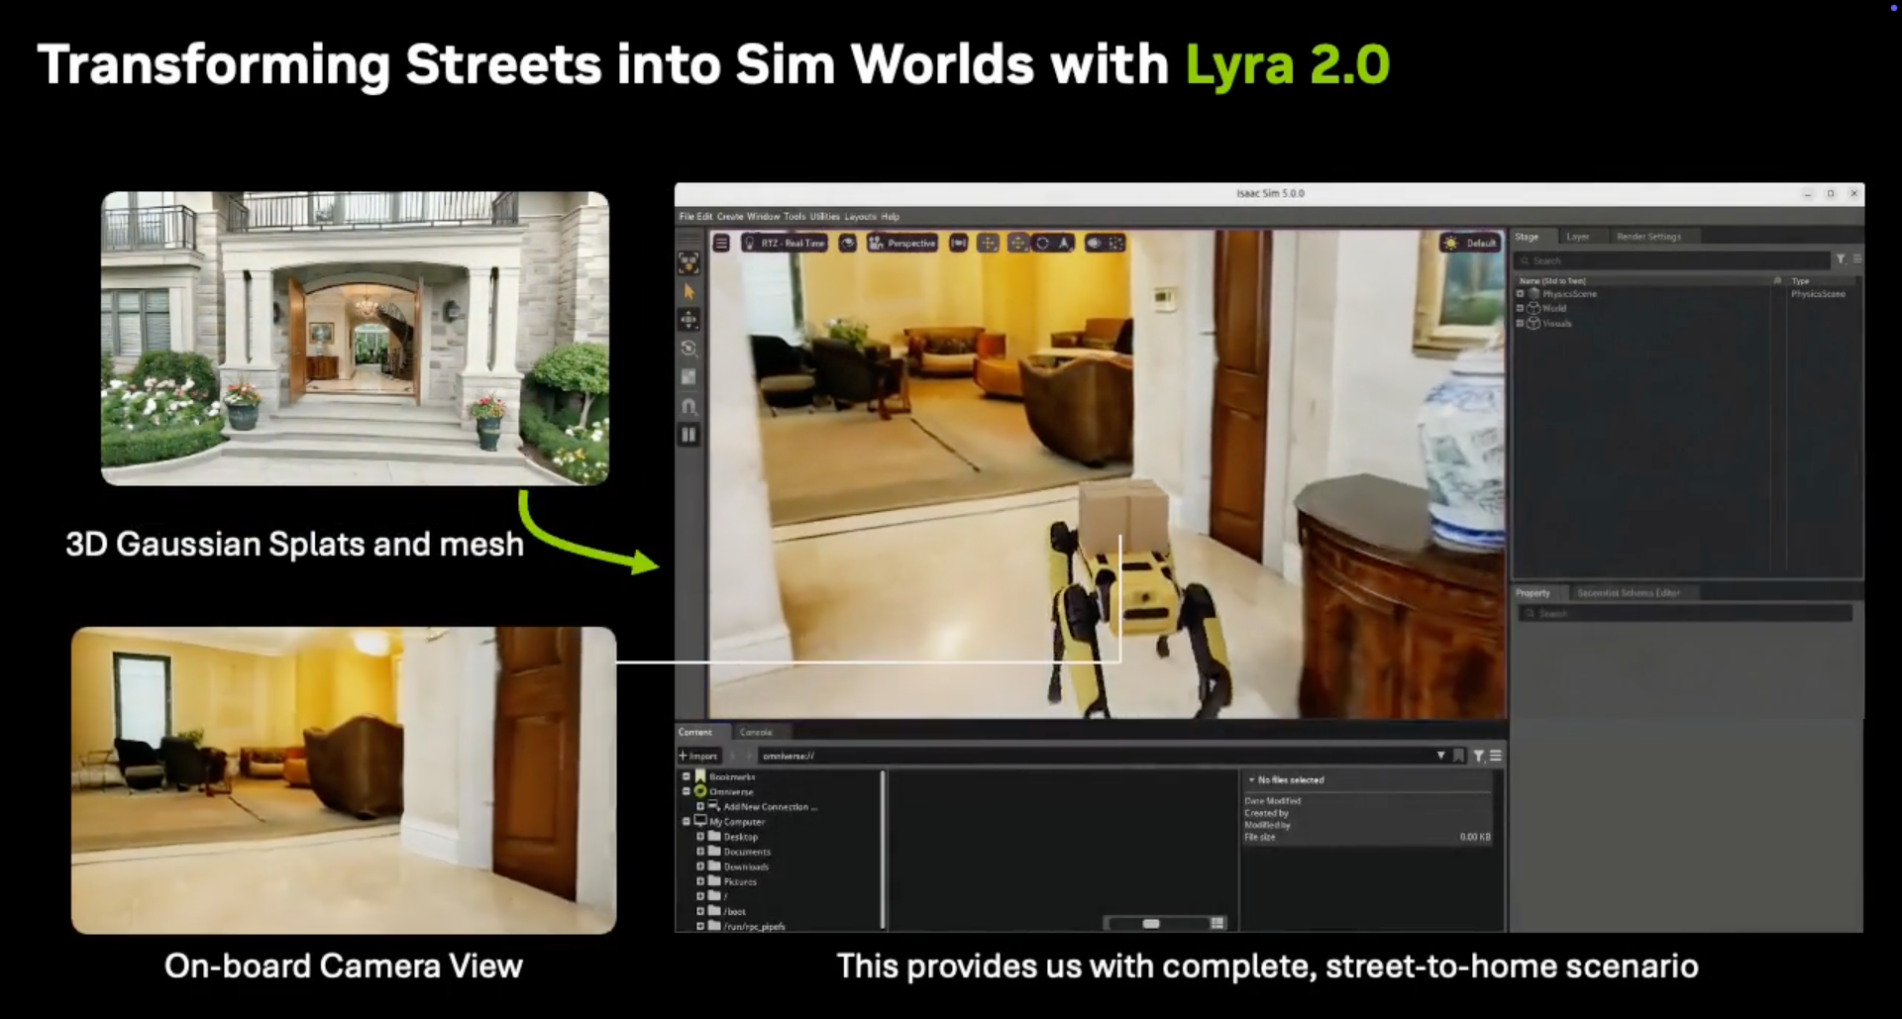
Task: Click the filter icon beside Stage search
Action: pos(1842,258)
